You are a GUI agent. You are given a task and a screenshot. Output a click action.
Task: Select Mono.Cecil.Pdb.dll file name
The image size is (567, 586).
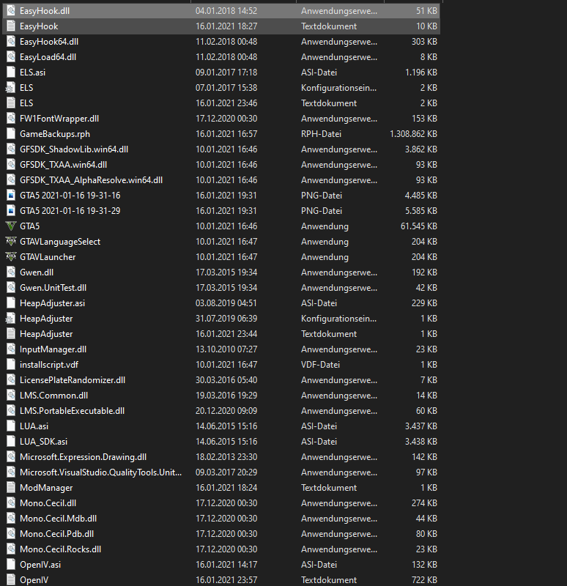click(57, 534)
